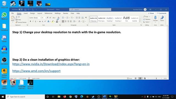Adjust the zoom slider in status bar
Screen dimensions: 176x99
156,78
